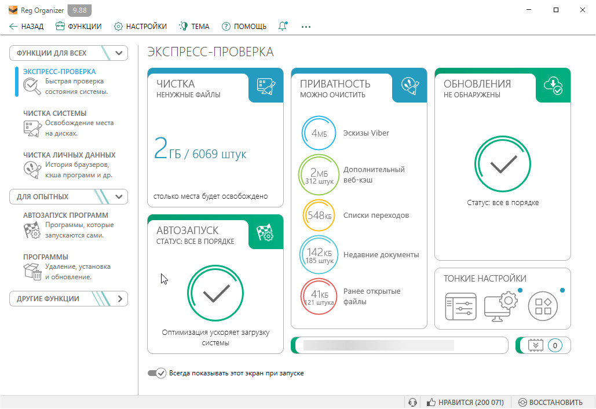Click the ВОССТАНОВИТЬ button
This screenshot has width=596, height=409.
[550, 402]
